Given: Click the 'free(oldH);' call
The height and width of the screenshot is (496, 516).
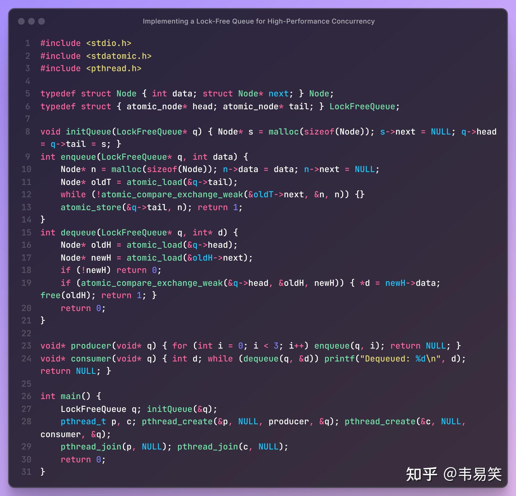Looking at the screenshot, I should [x=68, y=296].
